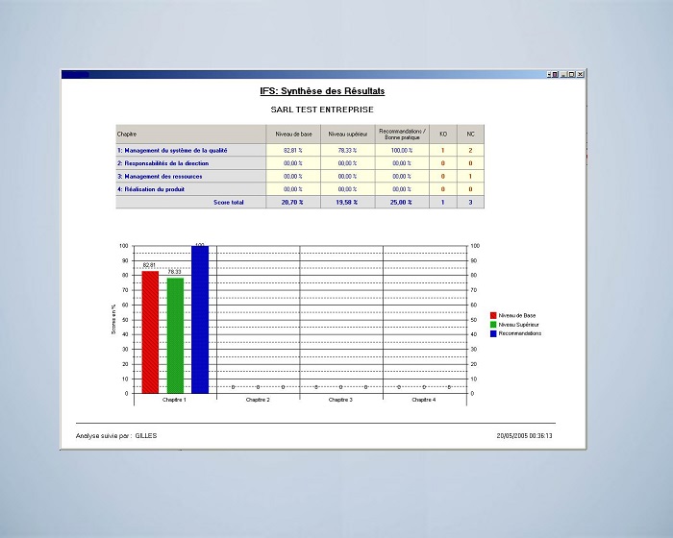Select row "3: Management des ressources"
The image size is (673, 538).
tap(300, 176)
